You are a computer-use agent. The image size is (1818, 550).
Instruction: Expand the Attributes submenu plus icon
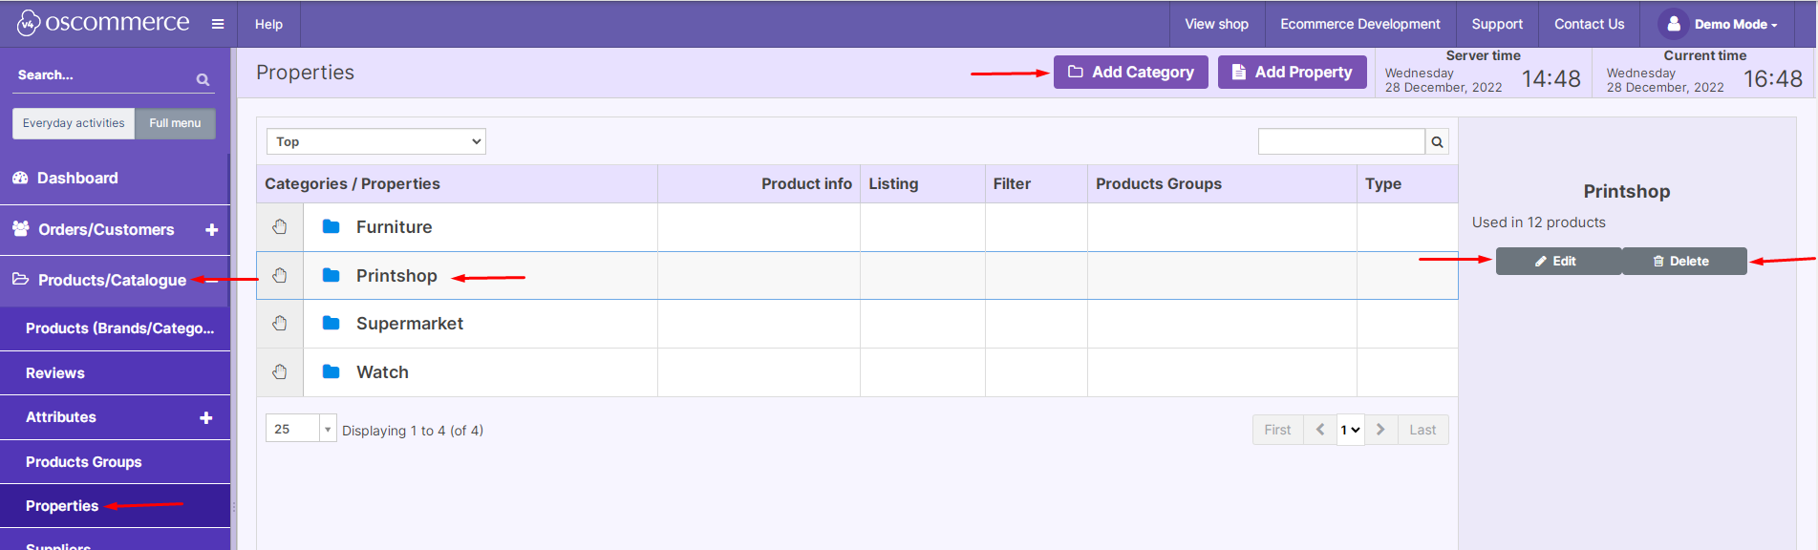coord(205,417)
